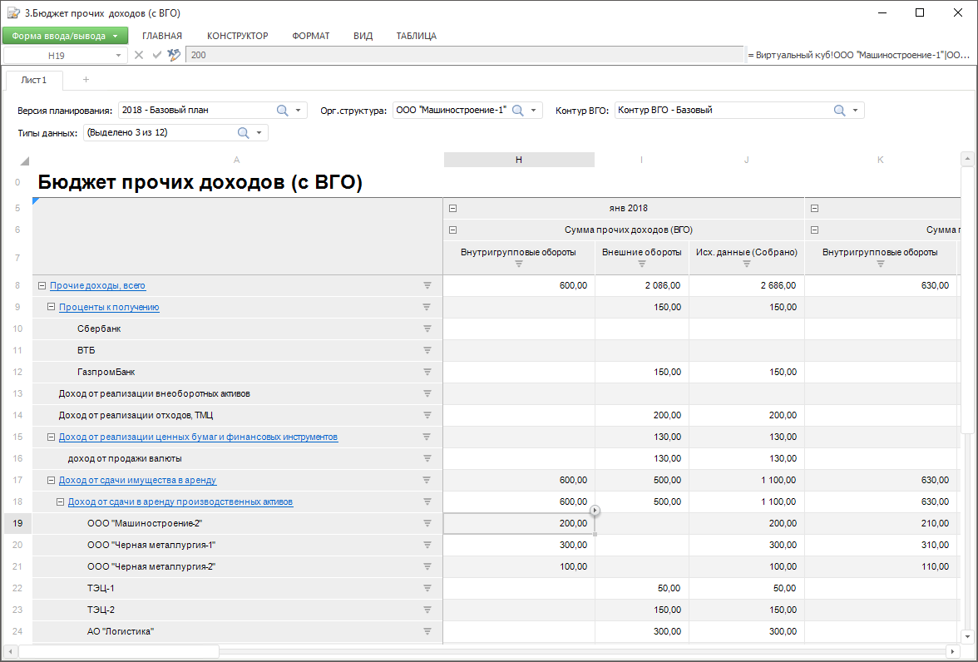Image resolution: width=978 pixels, height=662 pixels.
Task: Click magnifier icon in Контур ВГО field
Action: 839,111
